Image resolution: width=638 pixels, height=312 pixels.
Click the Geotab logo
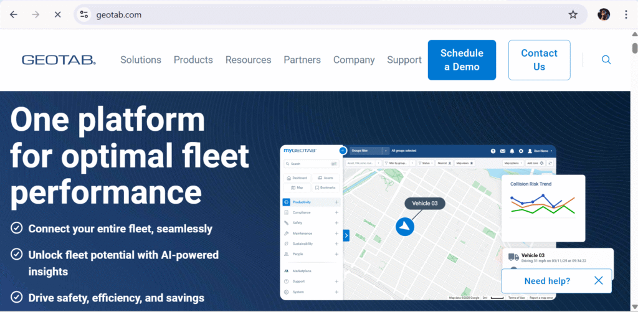click(59, 60)
